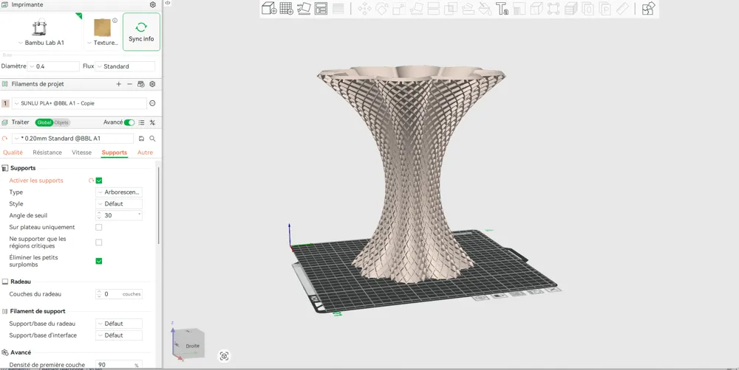Viewport: 739px width, 370px height.
Task: Reset Activer les supports with orange arrow
Action: (91, 181)
